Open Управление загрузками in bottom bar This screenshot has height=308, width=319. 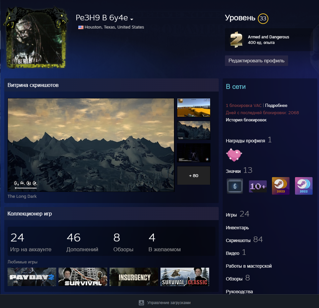169,303
